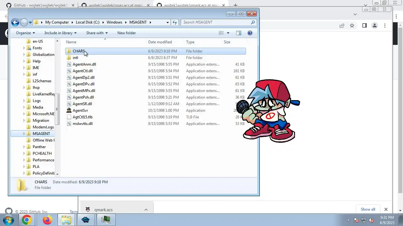The image size is (403, 226).
Task: Select the intl folder icon
Action: pos(69,58)
